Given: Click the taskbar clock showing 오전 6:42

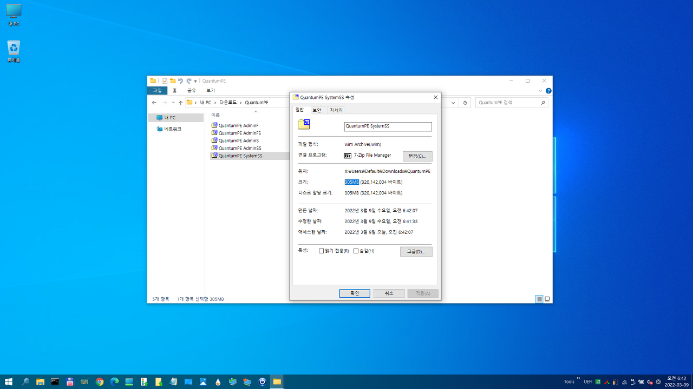Looking at the screenshot, I should pyautogui.click(x=677, y=381).
